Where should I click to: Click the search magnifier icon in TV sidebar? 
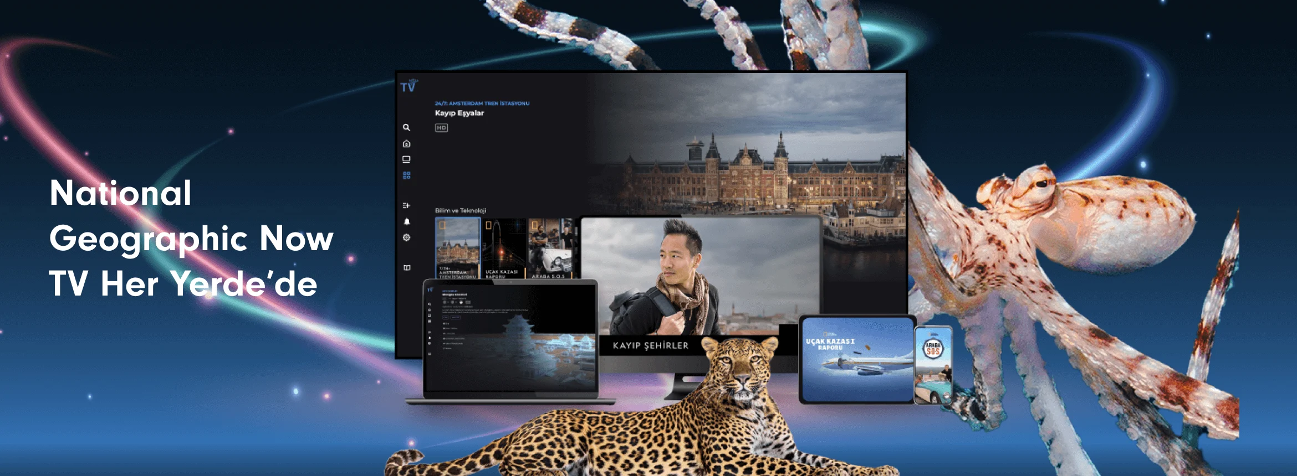(406, 127)
